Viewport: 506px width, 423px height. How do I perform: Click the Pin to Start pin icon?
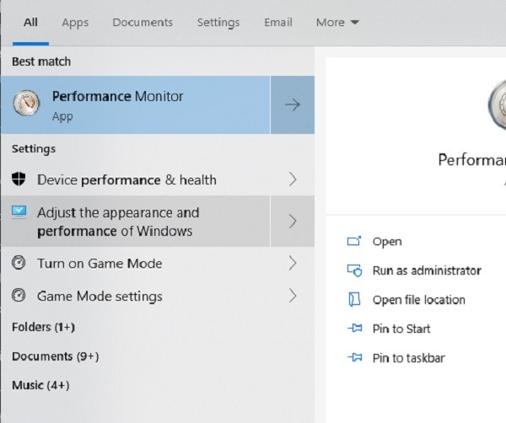tap(355, 329)
